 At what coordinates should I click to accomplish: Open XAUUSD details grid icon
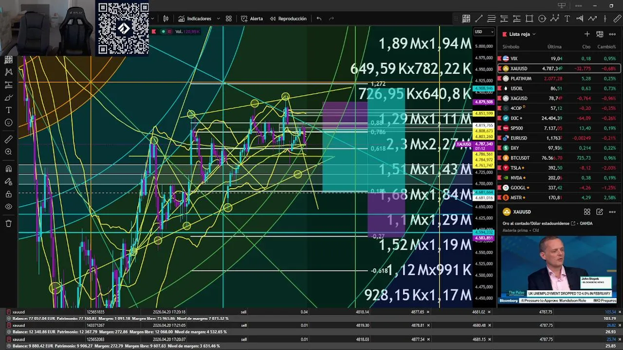587,212
